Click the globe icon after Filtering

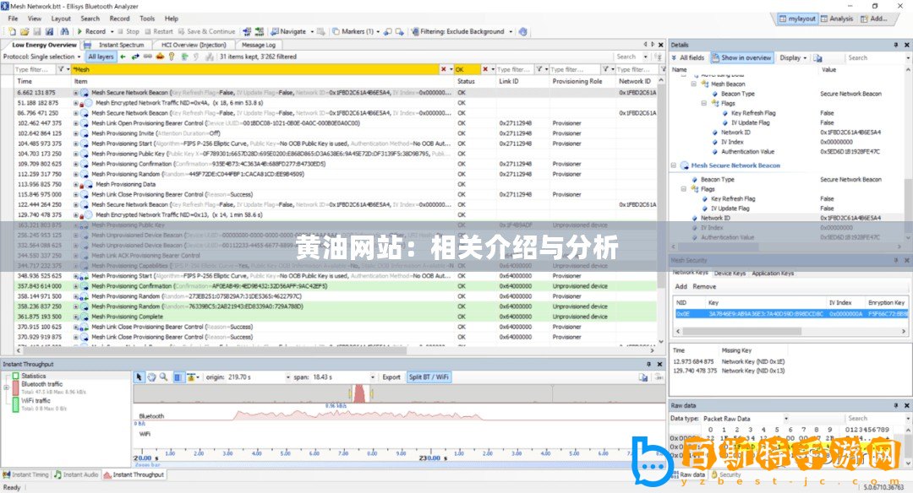[x=523, y=31]
